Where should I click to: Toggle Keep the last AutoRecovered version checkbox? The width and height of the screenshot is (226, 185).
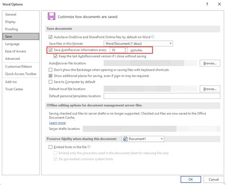55,56
